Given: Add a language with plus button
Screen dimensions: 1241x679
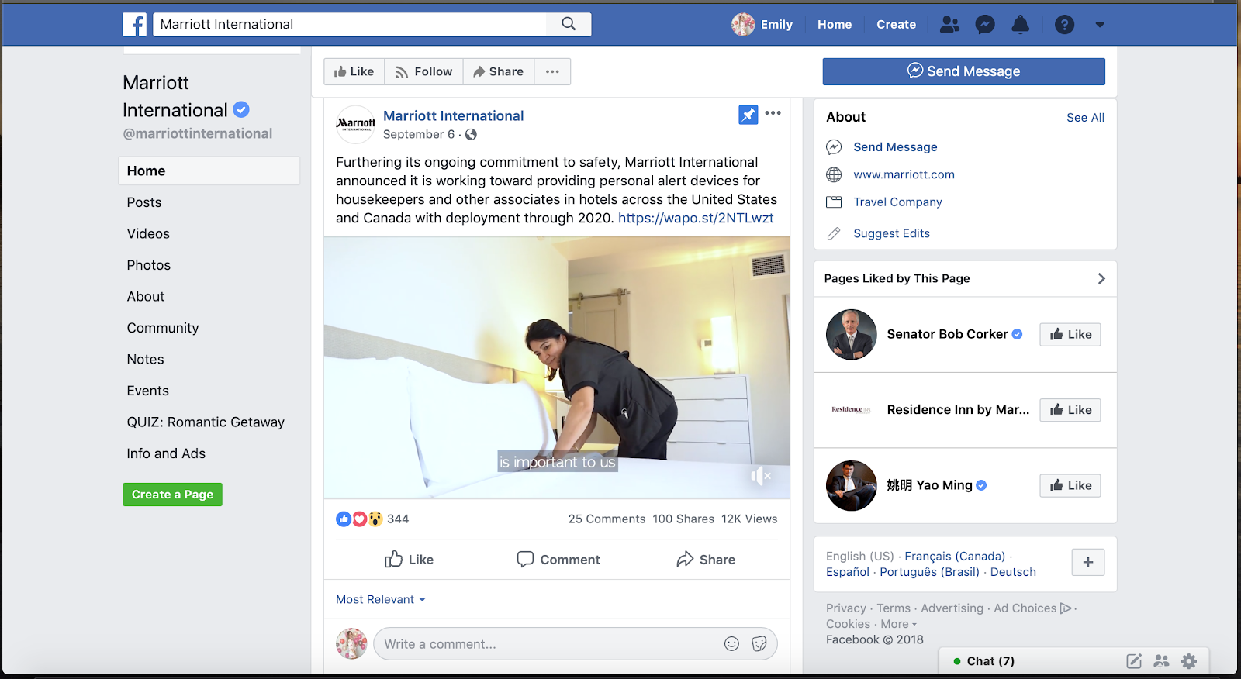Looking at the screenshot, I should (1088, 563).
